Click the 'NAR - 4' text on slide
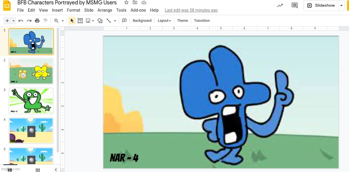349x172 pixels. tap(124, 158)
